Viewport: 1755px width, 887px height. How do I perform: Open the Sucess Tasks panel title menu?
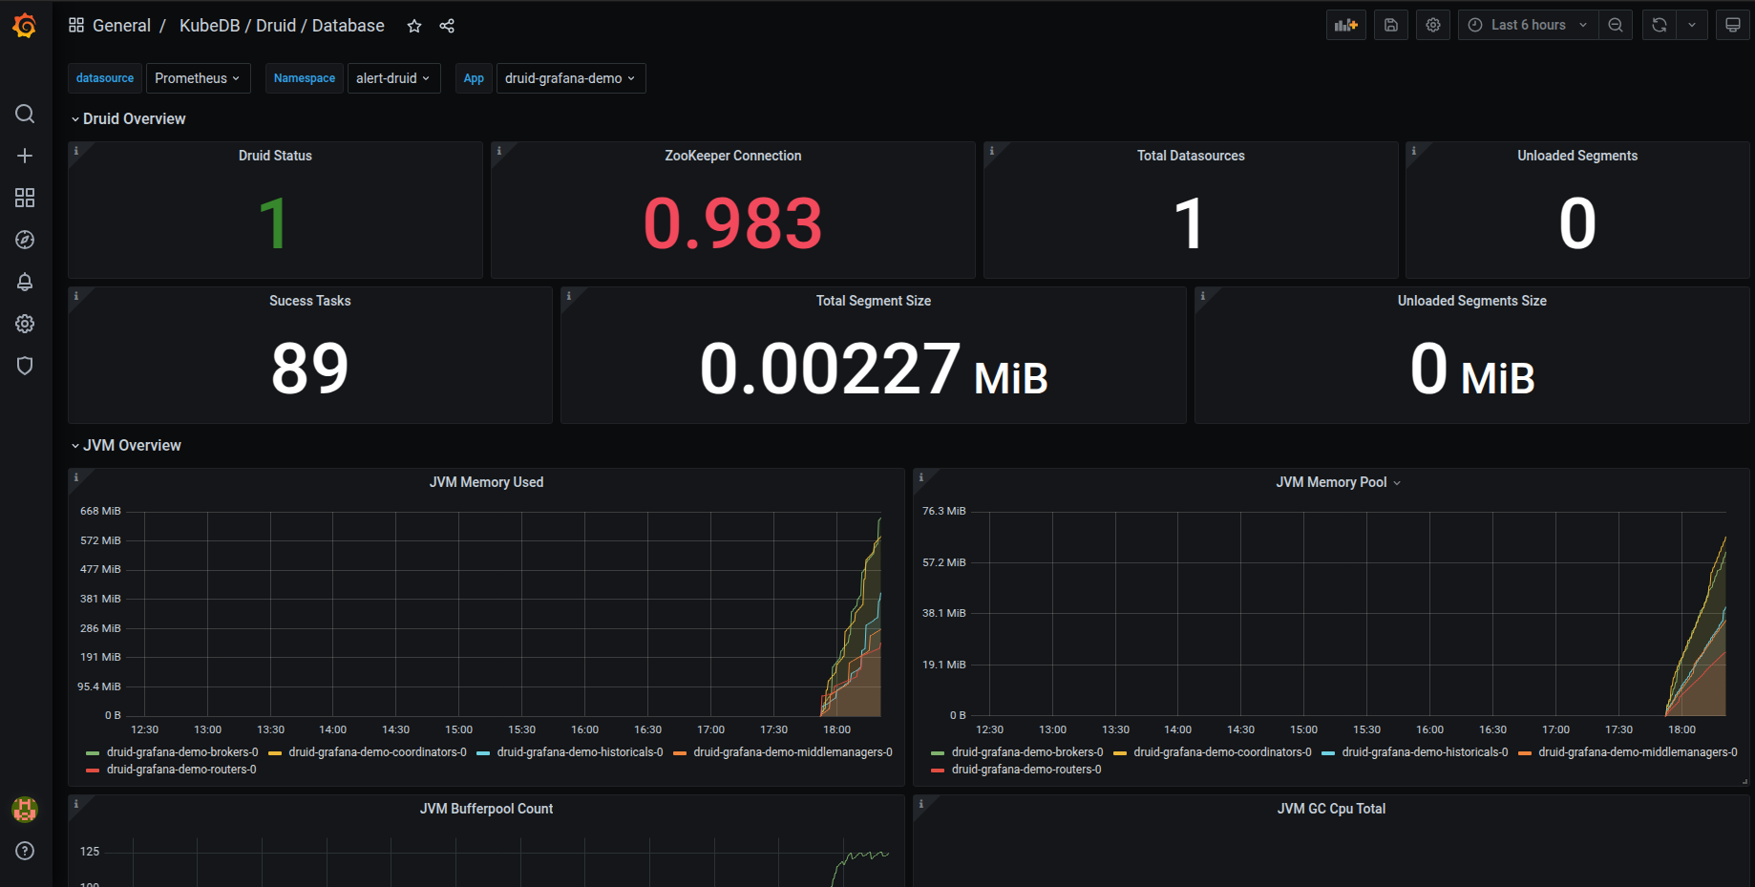click(x=310, y=301)
